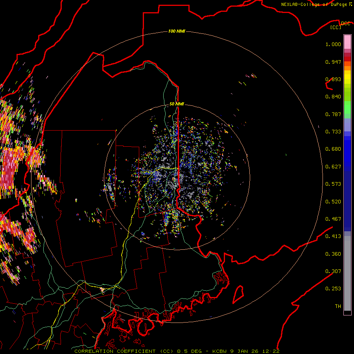Select the 0.253 scale value
354x354 pixels.
click(333, 289)
